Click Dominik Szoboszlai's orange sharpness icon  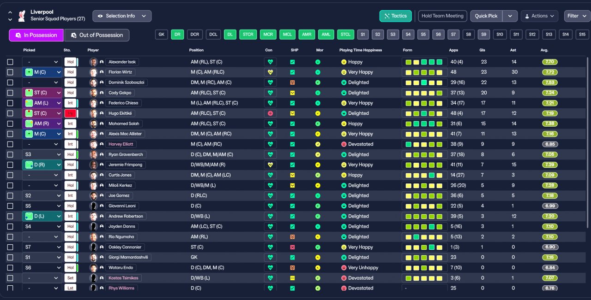click(x=292, y=82)
